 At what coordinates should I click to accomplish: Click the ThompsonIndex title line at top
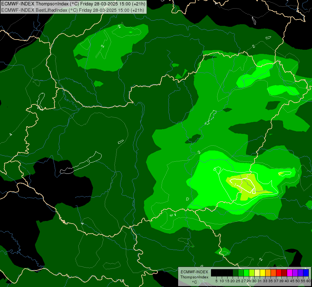[x=73, y=4]
